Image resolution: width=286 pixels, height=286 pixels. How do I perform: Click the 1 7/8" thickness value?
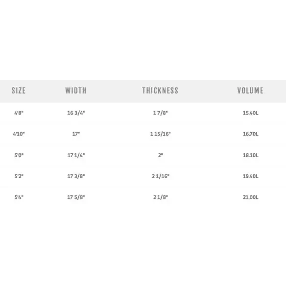pos(160,113)
